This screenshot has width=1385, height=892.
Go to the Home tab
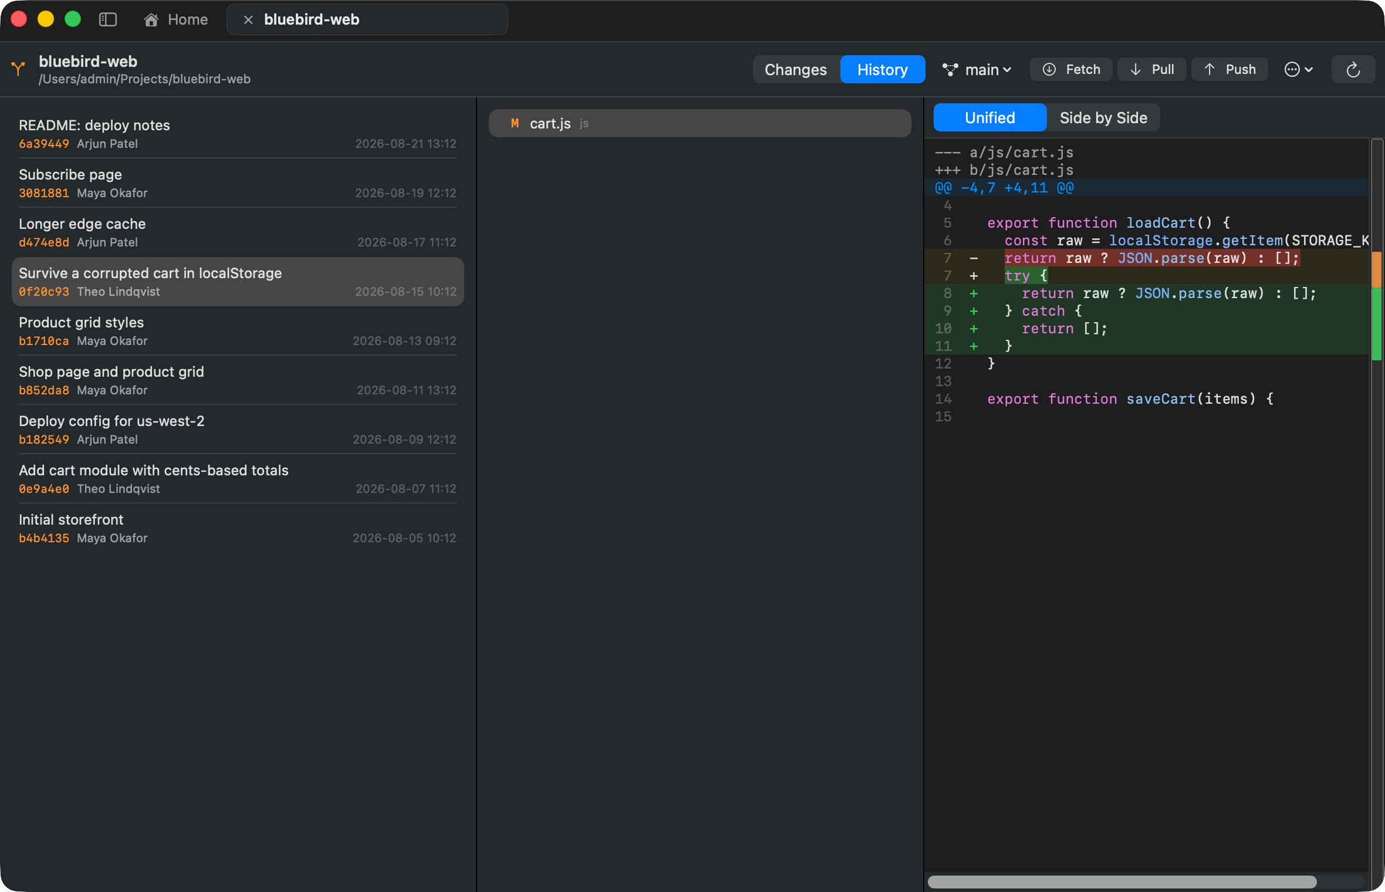coord(176,19)
